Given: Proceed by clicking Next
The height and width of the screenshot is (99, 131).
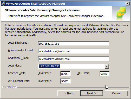Looking at the screenshot, I should [x=92, y=93].
